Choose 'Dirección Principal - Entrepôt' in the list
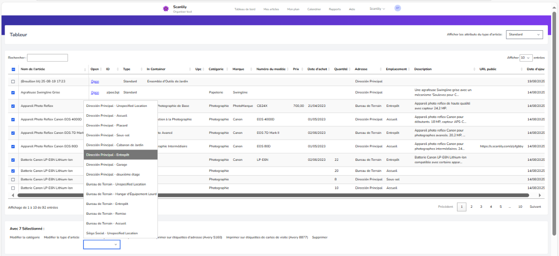 point(121,155)
